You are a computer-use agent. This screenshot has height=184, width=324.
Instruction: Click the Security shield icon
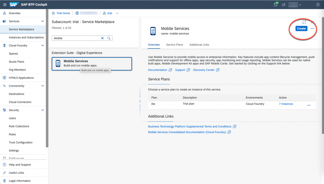coord(4,110)
